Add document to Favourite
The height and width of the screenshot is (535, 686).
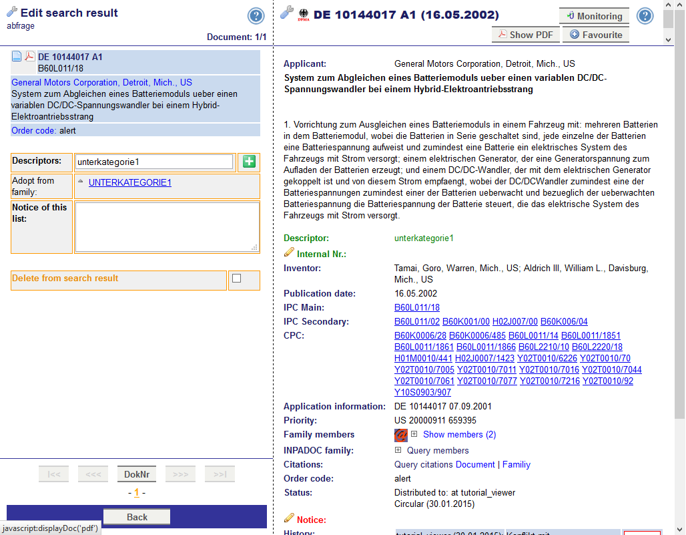tap(596, 35)
